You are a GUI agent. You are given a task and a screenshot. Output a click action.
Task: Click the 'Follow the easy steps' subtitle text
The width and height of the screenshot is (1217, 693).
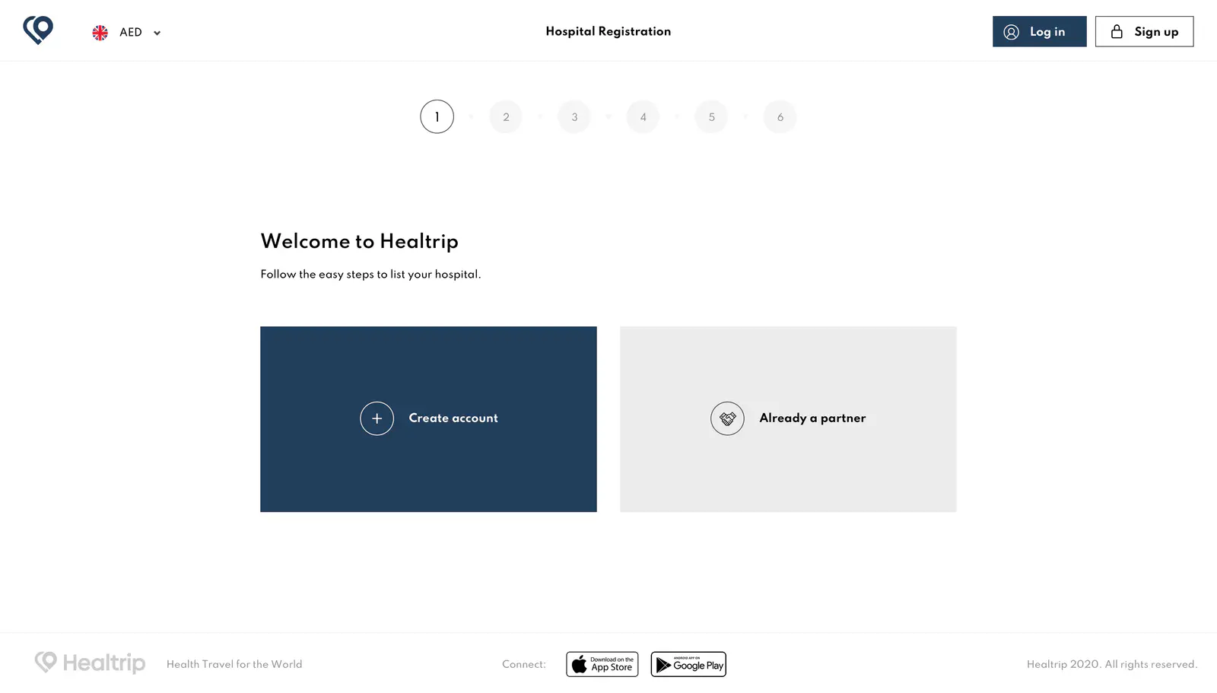[x=370, y=275]
